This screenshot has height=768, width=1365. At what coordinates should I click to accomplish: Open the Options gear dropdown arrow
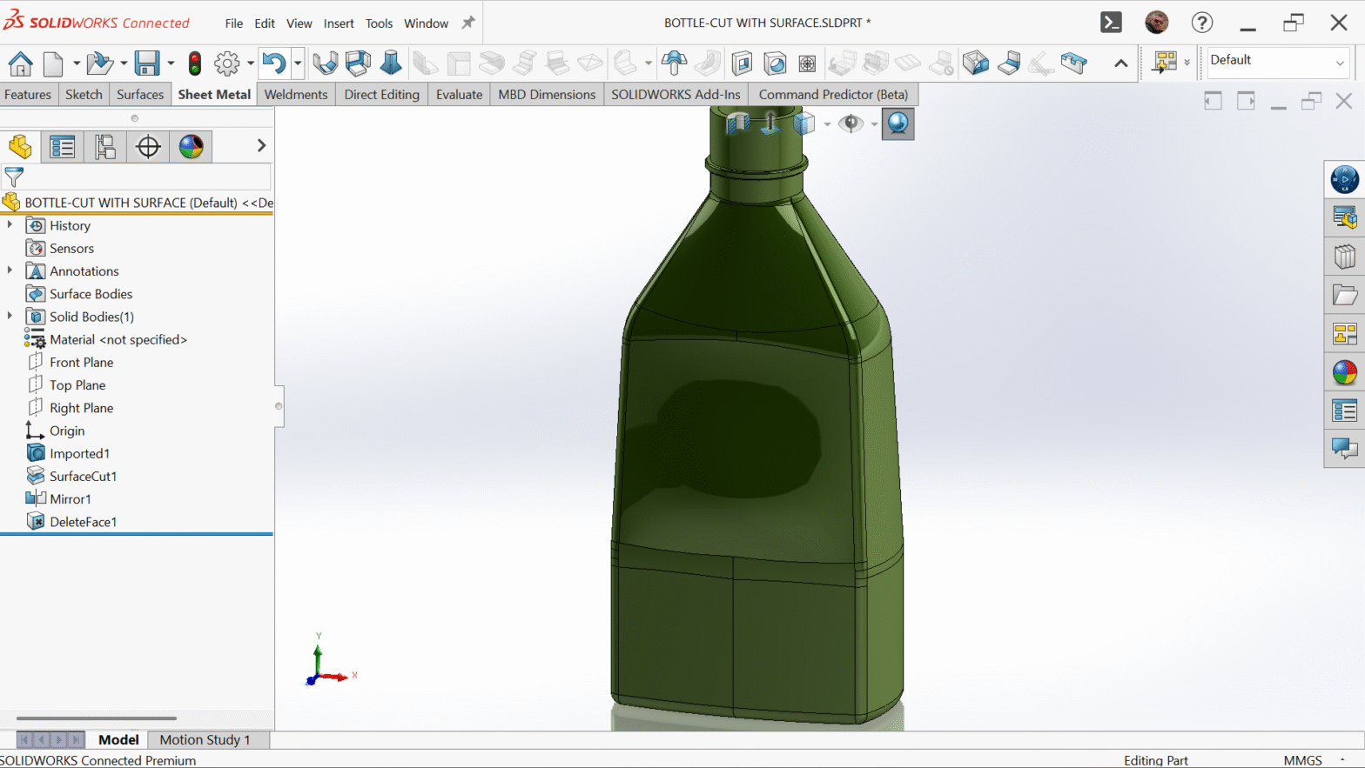coord(251,63)
